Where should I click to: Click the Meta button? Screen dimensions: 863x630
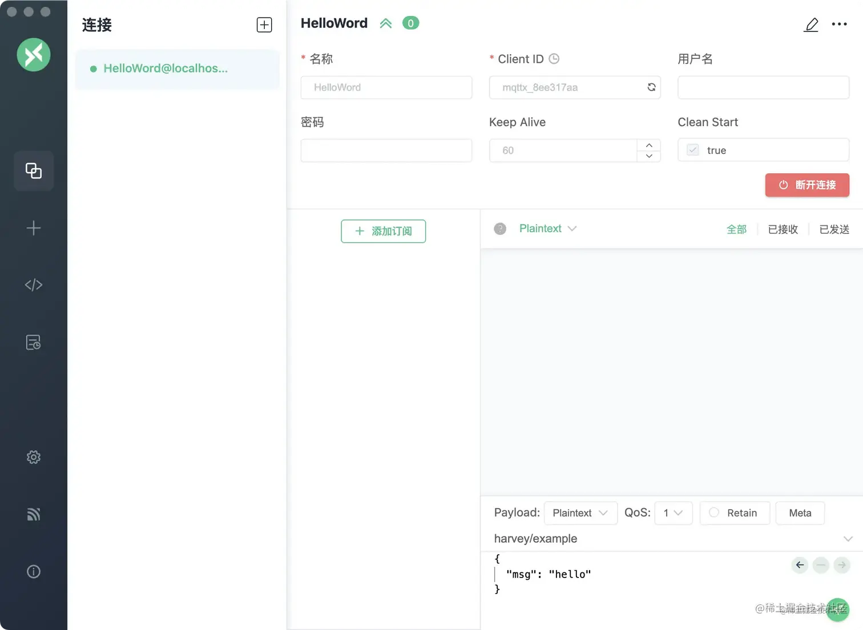click(800, 513)
